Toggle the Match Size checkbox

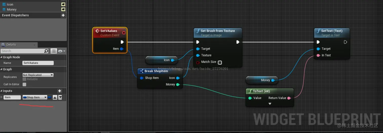click(x=220, y=62)
